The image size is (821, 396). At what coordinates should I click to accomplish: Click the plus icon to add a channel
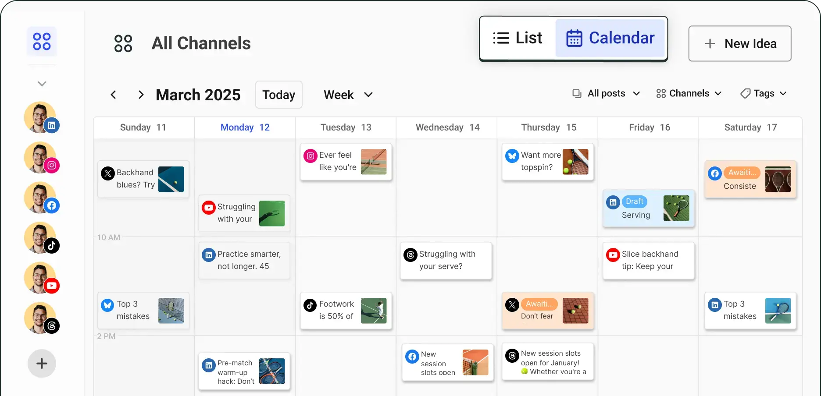click(x=41, y=363)
